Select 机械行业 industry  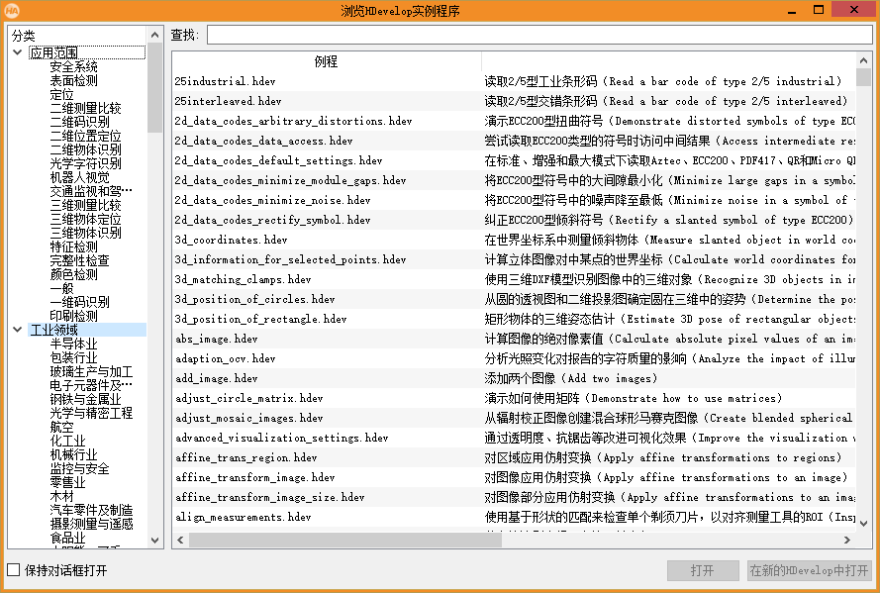click(x=73, y=454)
